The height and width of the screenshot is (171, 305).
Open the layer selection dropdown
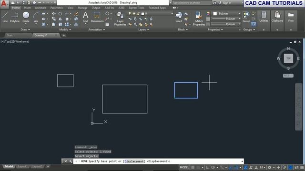tap(150, 14)
